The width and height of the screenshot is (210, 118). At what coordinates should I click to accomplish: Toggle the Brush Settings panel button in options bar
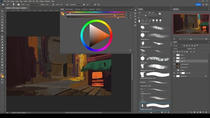[19, 5]
